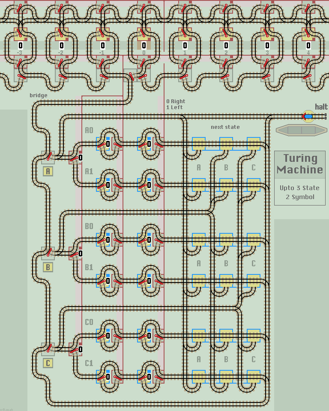
Task: Toggle the B0 write-symbol bit
Action: [108, 240]
